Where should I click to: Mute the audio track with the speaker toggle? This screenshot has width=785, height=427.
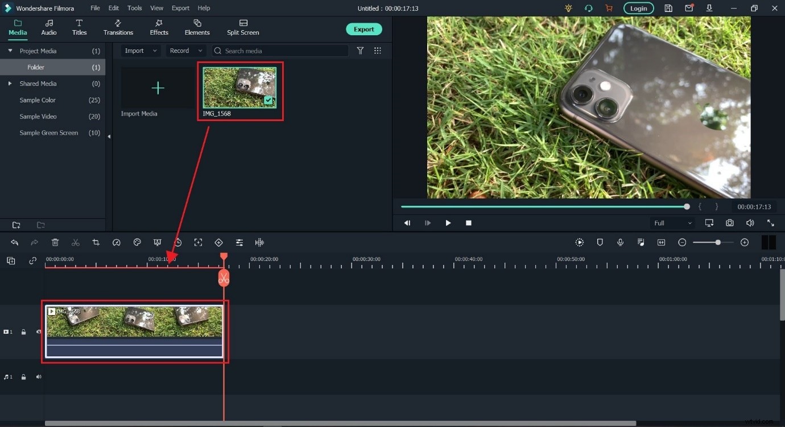tap(39, 377)
